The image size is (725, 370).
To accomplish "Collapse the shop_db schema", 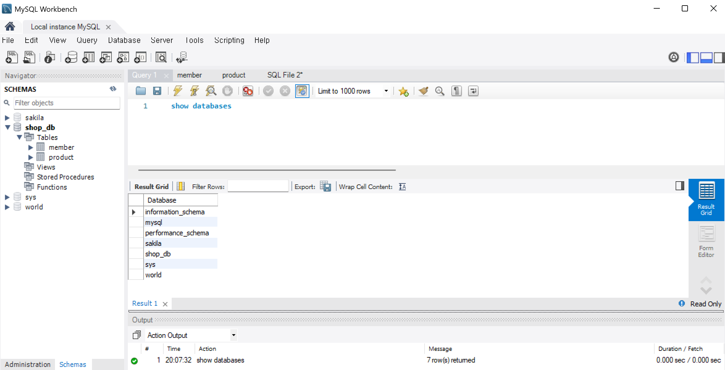I will [x=8, y=127].
